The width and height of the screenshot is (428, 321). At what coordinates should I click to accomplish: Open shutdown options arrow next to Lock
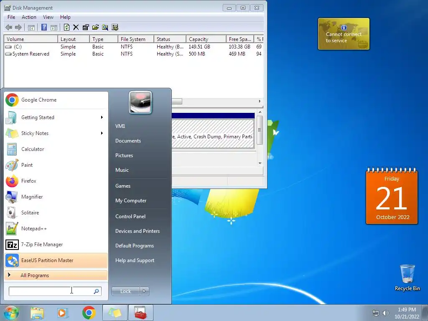coord(144,291)
